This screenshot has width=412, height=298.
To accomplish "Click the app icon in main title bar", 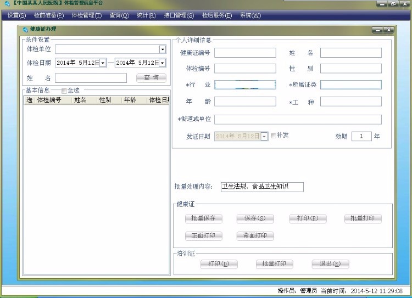I will [7, 3].
